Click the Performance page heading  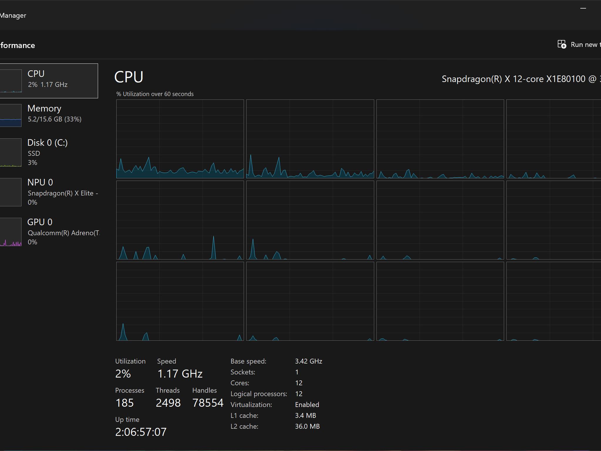17,45
